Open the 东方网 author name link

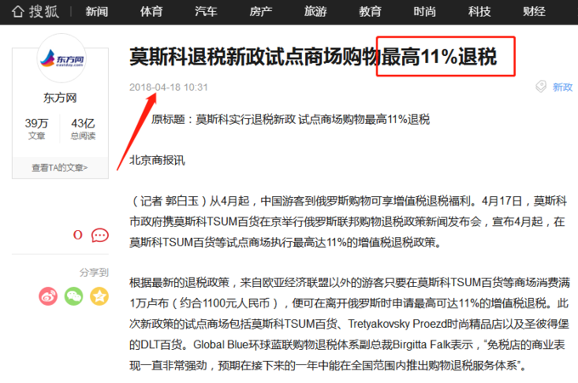pyautogui.click(x=60, y=98)
